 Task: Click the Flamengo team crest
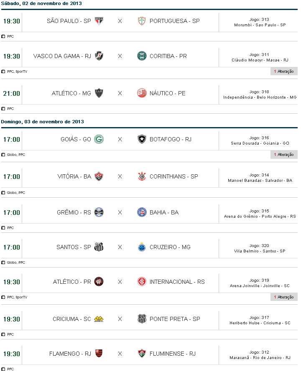coord(99,354)
